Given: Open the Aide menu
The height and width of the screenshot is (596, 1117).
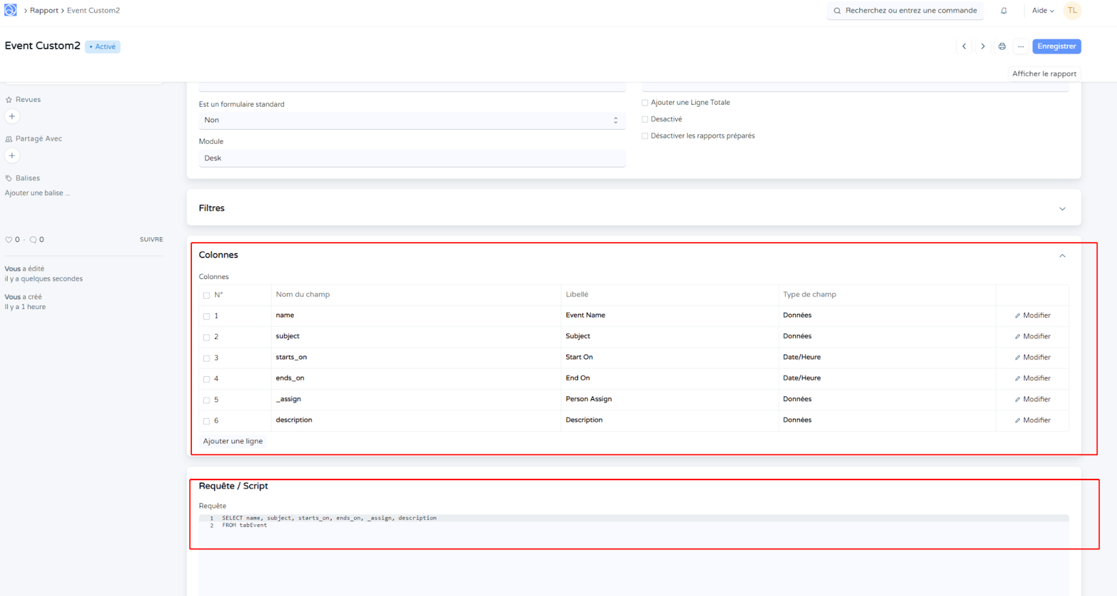Looking at the screenshot, I should (1042, 10).
